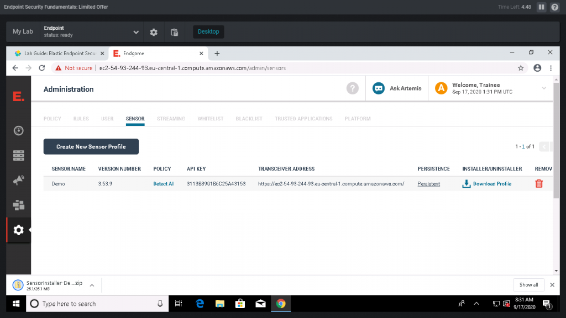Close the downloads bar
The height and width of the screenshot is (318, 566).
coord(552,285)
